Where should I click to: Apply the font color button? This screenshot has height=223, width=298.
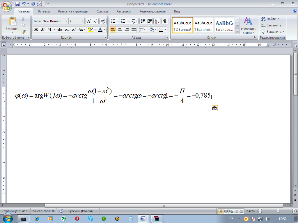click(100, 30)
